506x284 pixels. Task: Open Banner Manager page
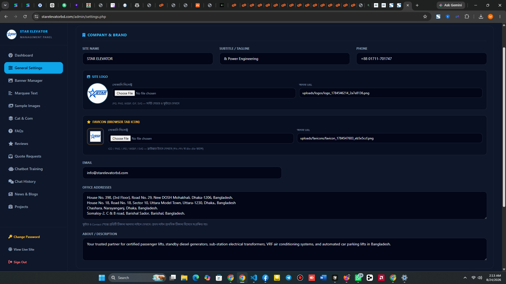click(x=33, y=80)
